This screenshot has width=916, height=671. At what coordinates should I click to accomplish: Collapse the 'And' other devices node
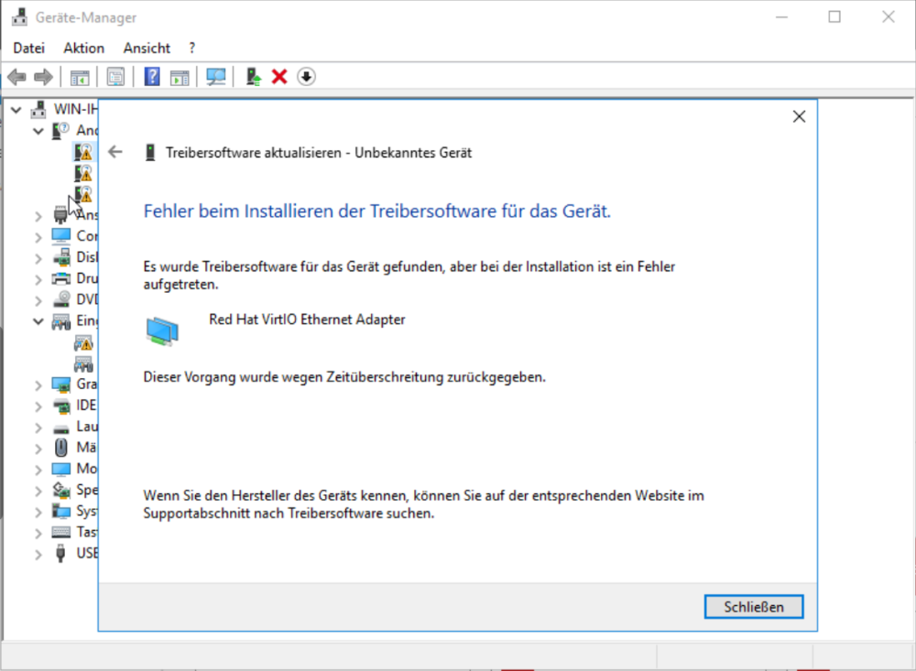38,131
